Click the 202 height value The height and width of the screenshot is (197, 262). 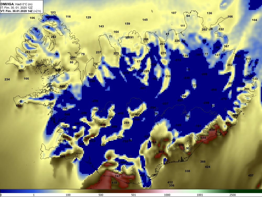click(x=205, y=29)
